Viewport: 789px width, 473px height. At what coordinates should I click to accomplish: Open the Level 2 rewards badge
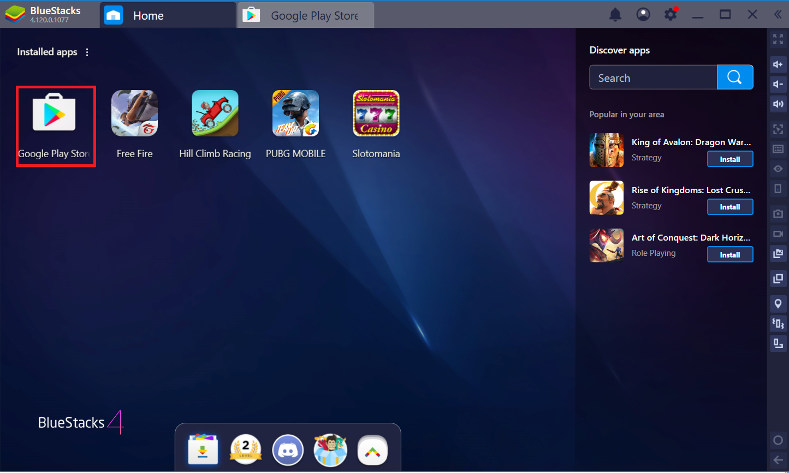tap(245, 450)
